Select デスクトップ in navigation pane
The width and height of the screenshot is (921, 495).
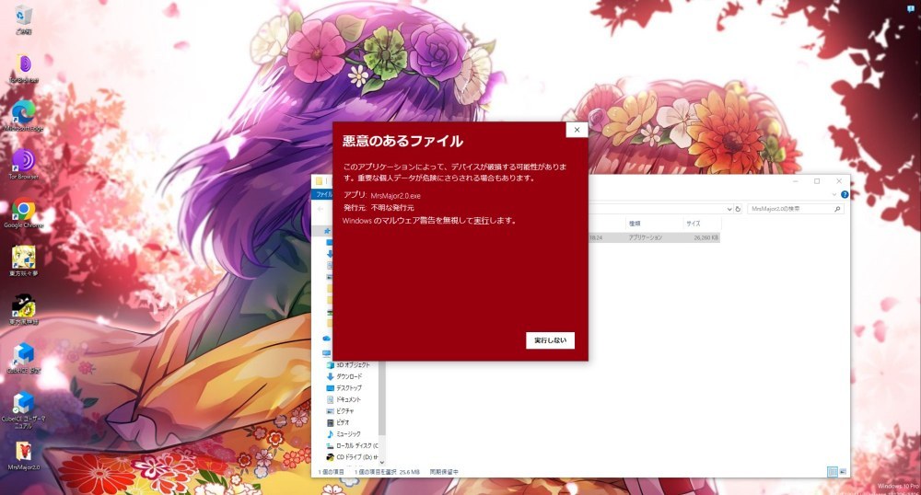(x=349, y=387)
